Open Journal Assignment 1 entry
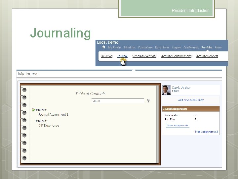Screen dimensions: 238x179 54,114
